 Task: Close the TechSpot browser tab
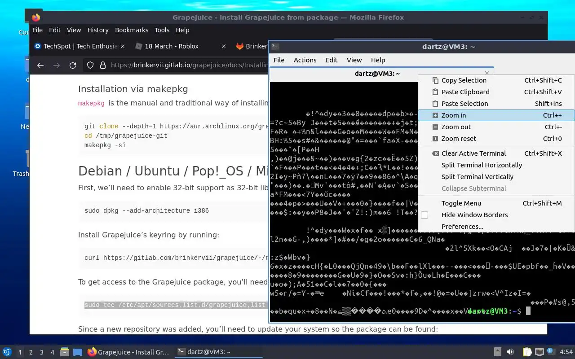[x=123, y=46]
